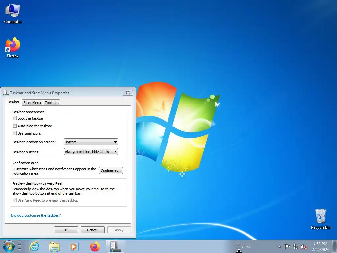Enable Lock the taskbar checkbox
The width and height of the screenshot is (337, 253).
[14, 118]
